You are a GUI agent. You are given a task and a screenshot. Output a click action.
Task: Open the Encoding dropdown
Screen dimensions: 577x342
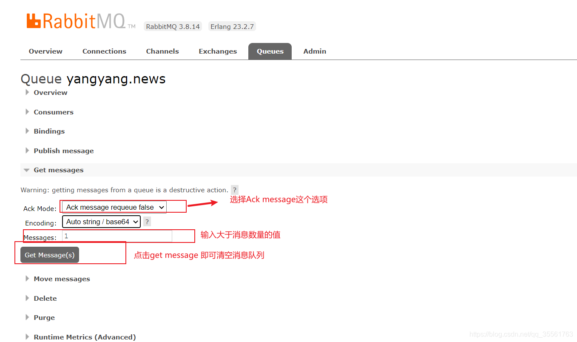click(x=101, y=222)
